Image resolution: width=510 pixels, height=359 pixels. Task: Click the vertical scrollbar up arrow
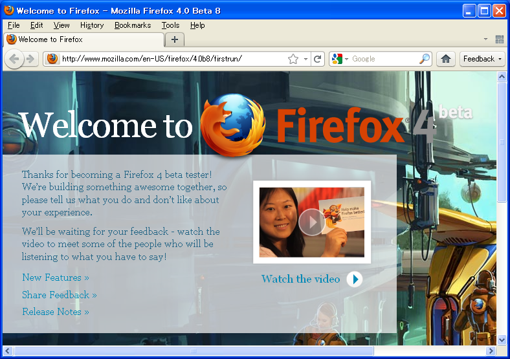point(502,77)
